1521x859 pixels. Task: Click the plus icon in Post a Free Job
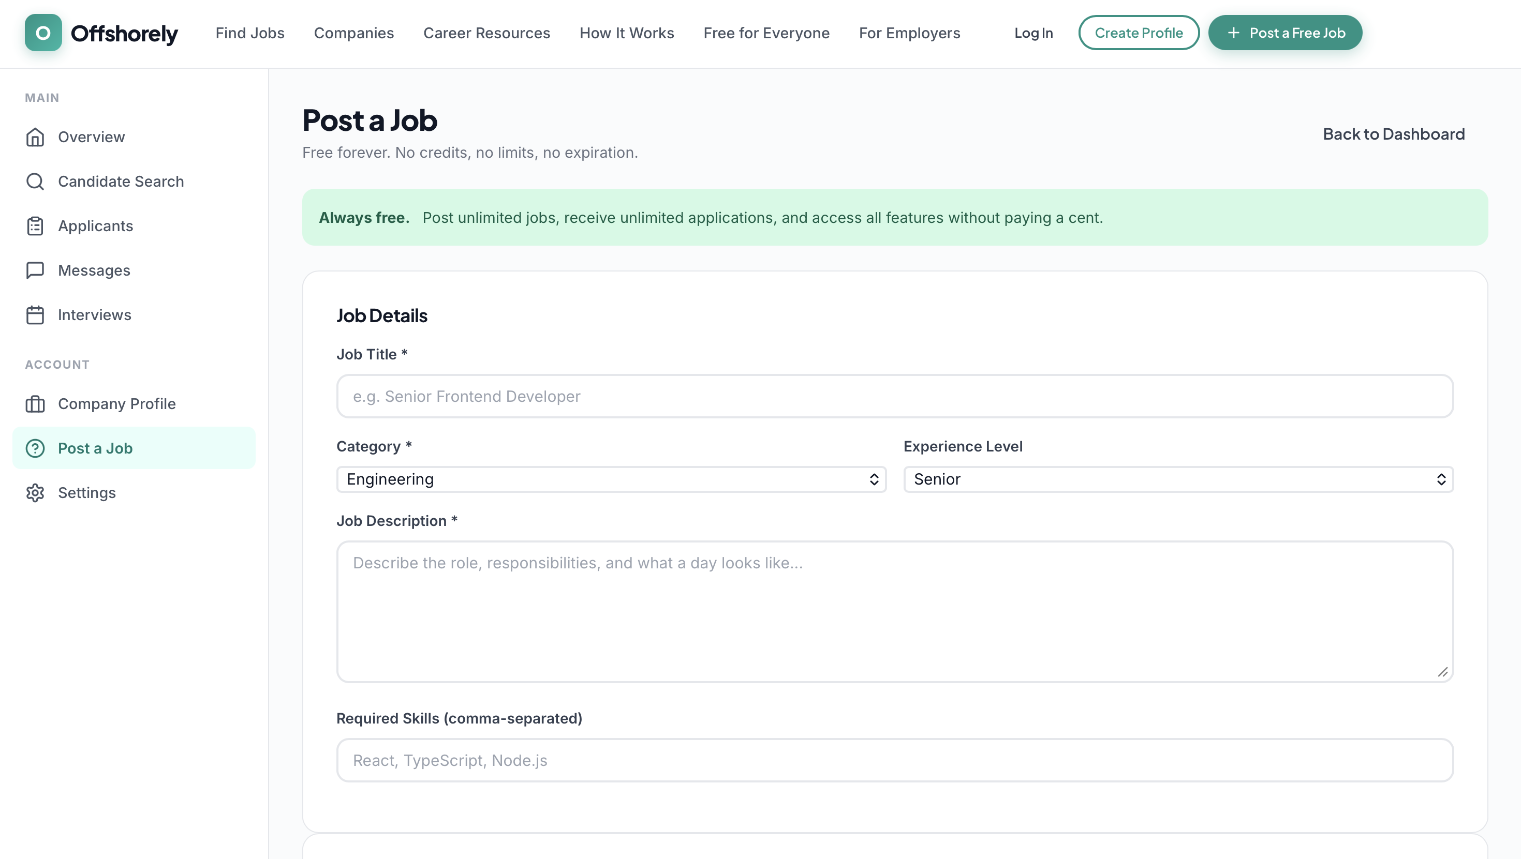pyautogui.click(x=1233, y=33)
